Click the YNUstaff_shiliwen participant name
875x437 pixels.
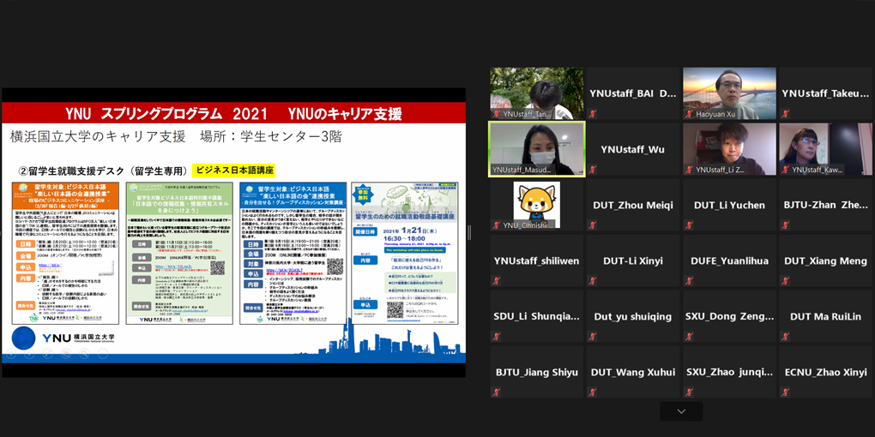(x=537, y=260)
